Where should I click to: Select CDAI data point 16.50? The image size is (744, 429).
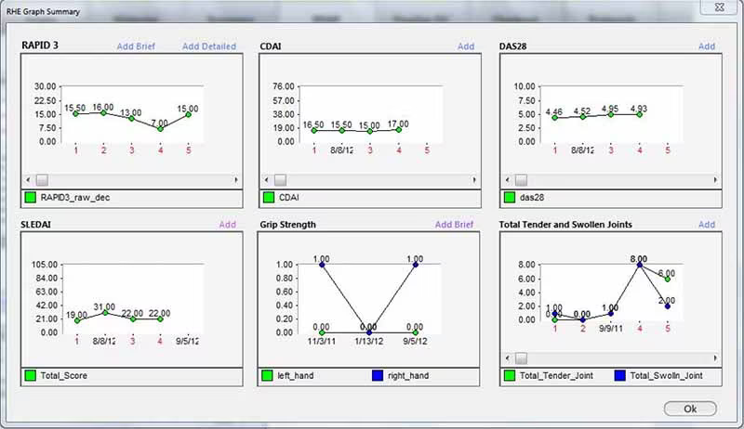[x=313, y=131]
